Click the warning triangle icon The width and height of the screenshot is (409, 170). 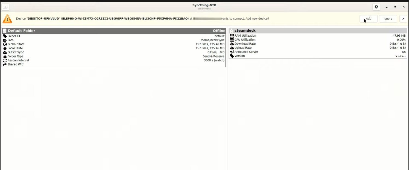coord(7,19)
